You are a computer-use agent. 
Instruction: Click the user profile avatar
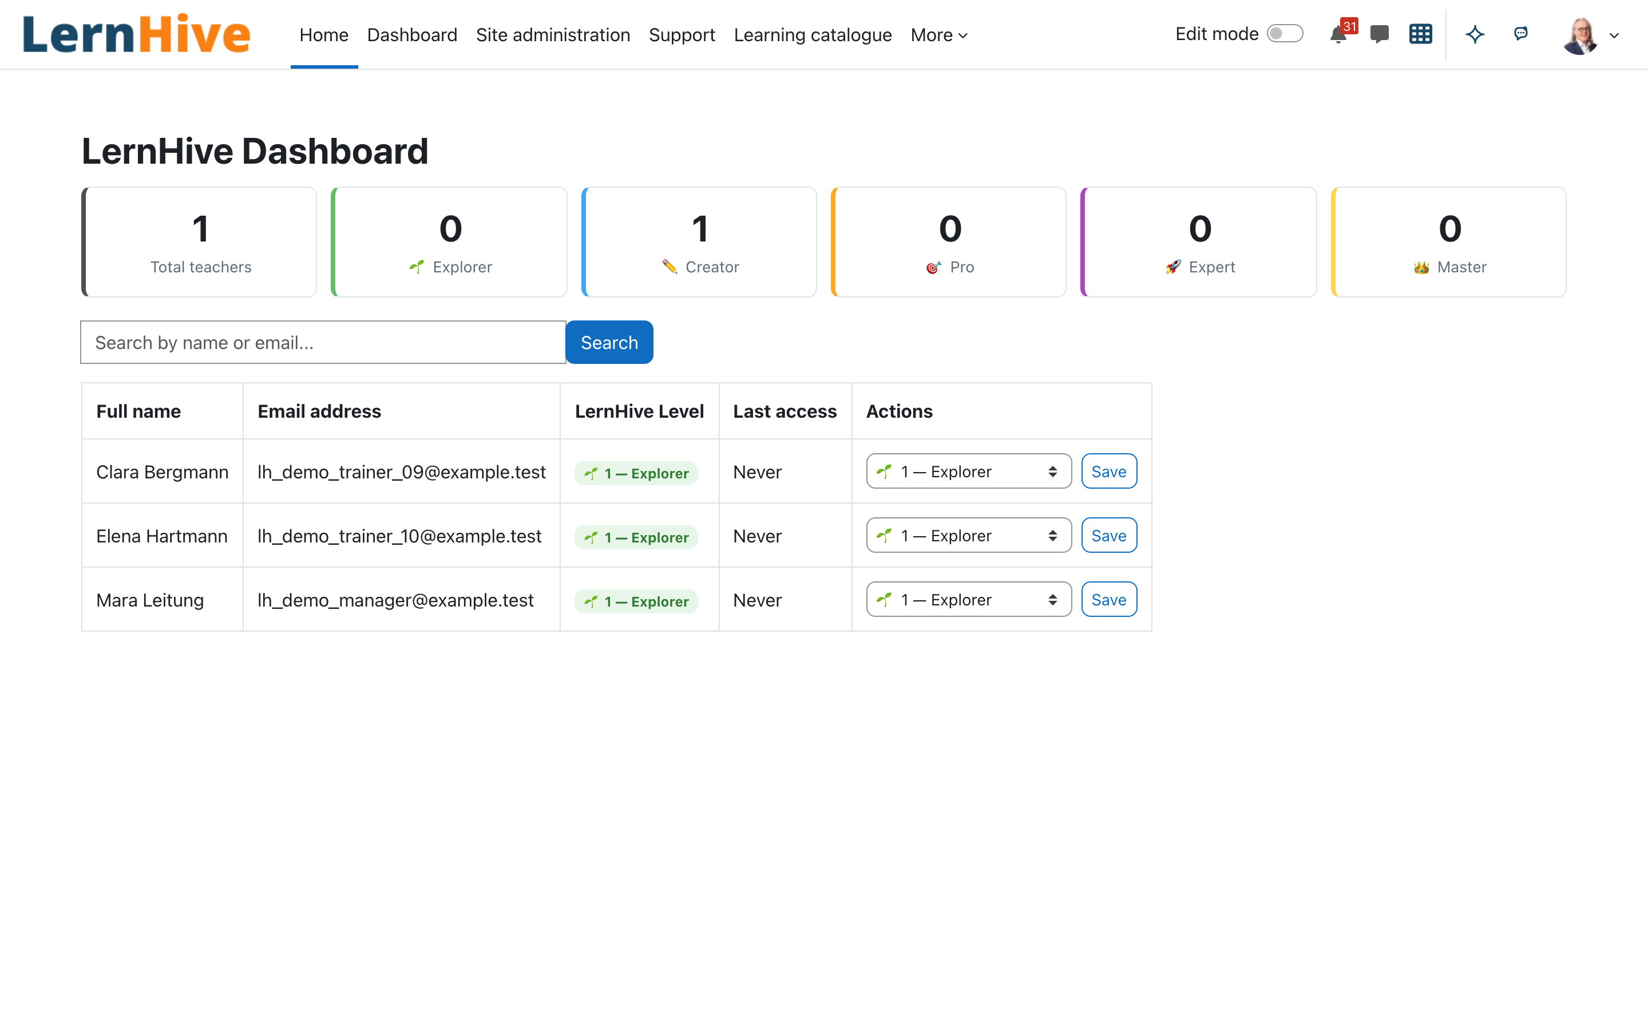[x=1580, y=35]
